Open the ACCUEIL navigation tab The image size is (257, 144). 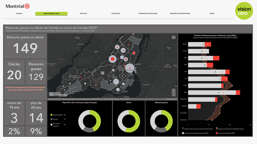pos(19,14)
